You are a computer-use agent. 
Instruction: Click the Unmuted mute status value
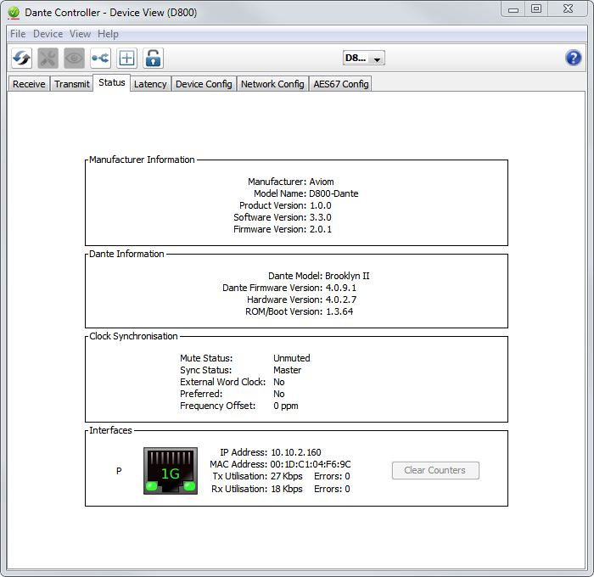pyautogui.click(x=292, y=358)
